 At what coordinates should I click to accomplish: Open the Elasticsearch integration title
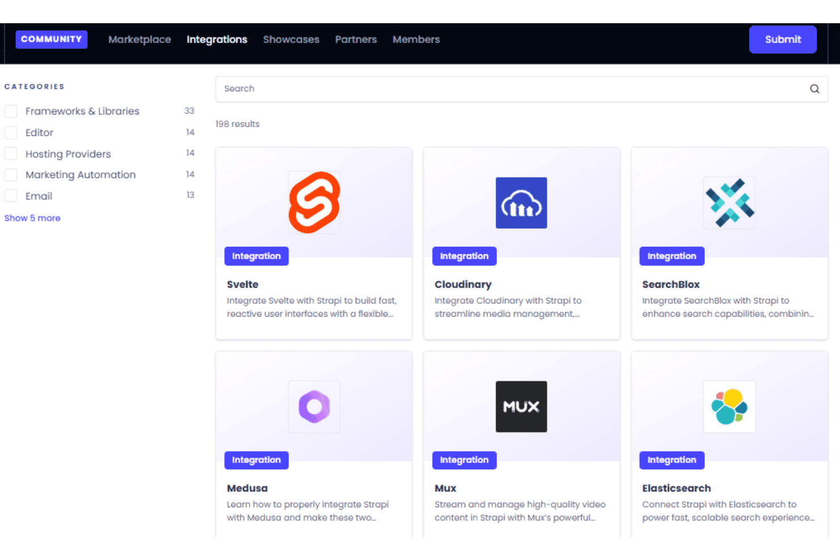point(677,488)
